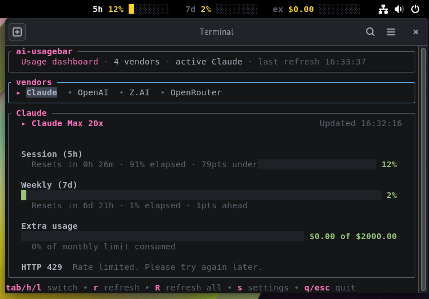
Task: Click the 'ai-usagebar' panel title
Action: pos(44,51)
